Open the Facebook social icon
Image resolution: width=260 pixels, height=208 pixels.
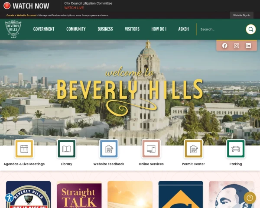224,45
